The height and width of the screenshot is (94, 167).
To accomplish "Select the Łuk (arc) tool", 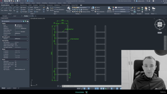I will (14, 9).
